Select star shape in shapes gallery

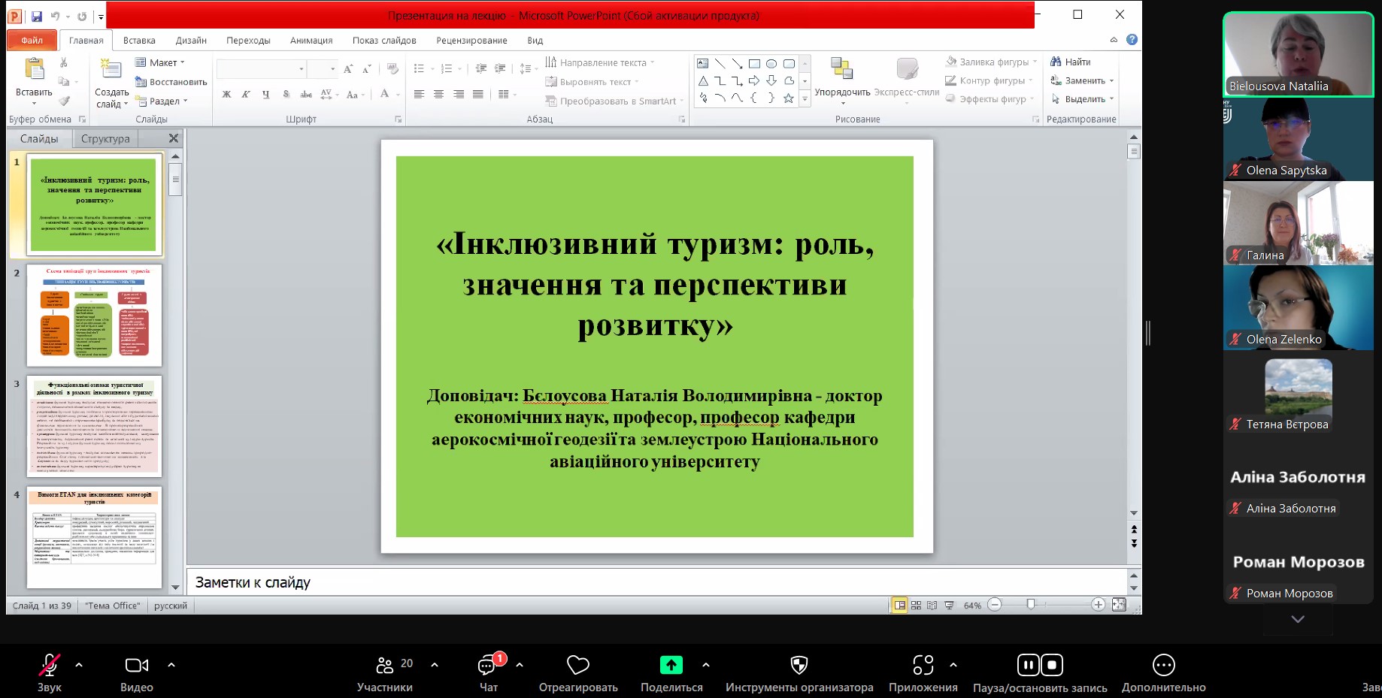[x=789, y=98]
